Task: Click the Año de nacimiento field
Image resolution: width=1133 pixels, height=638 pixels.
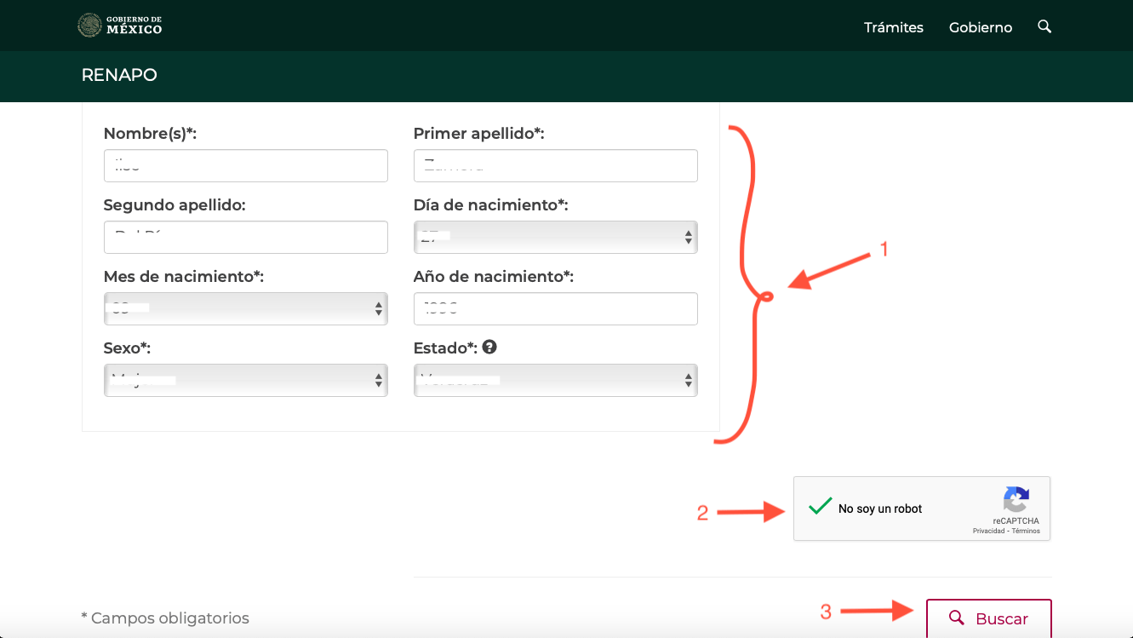Action: 555,309
